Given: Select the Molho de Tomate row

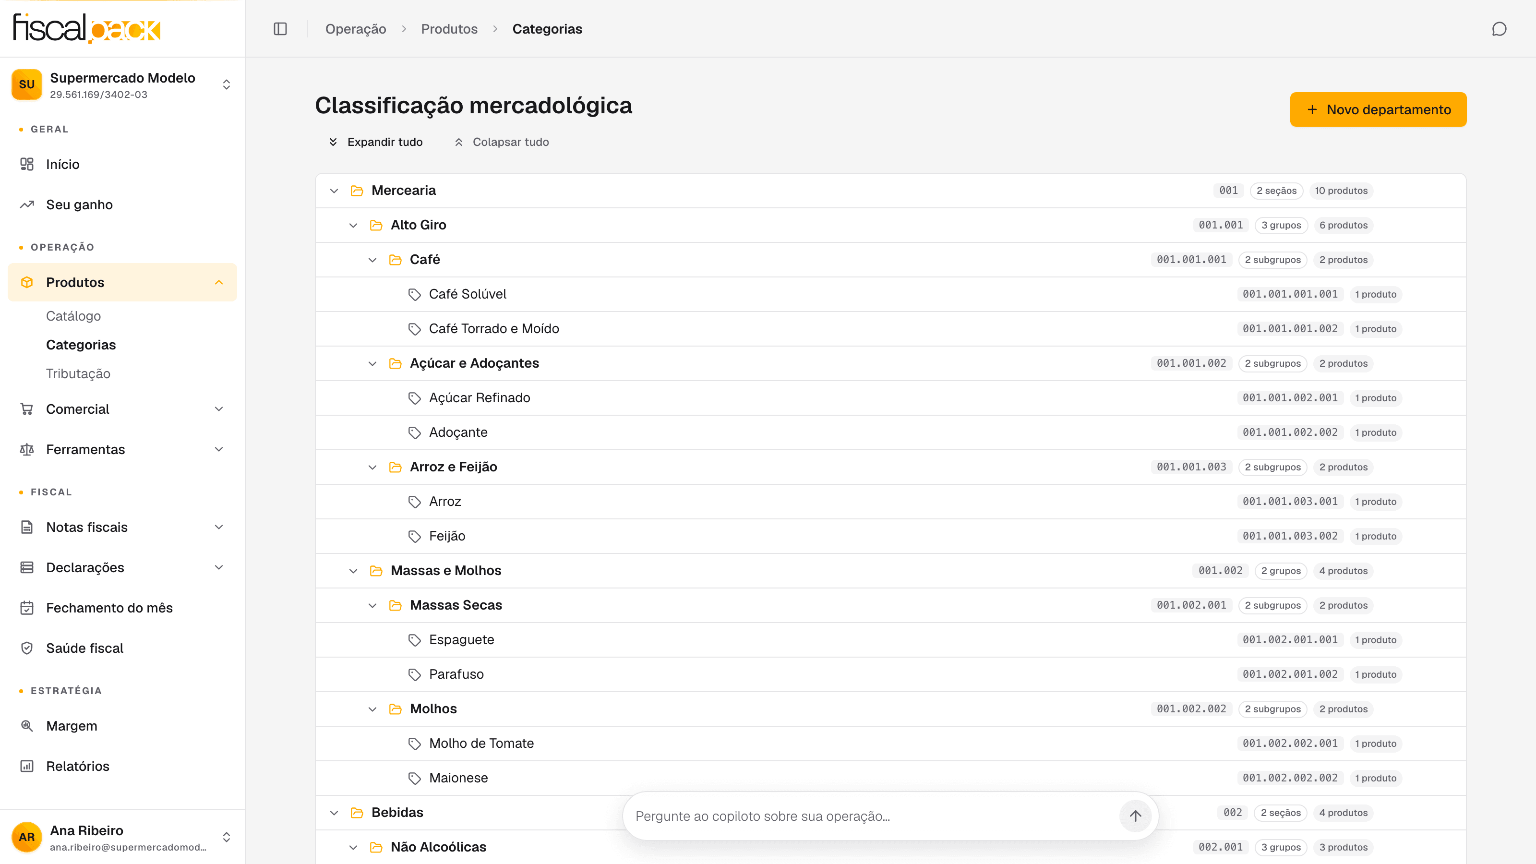Looking at the screenshot, I should coord(890,744).
